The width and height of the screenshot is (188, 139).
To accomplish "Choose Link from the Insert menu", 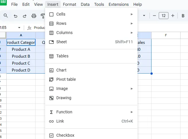I will pos(60,121).
